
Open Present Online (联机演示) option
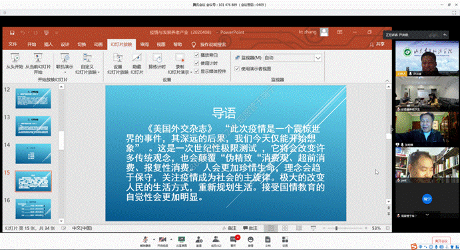pyautogui.click(x=65, y=63)
